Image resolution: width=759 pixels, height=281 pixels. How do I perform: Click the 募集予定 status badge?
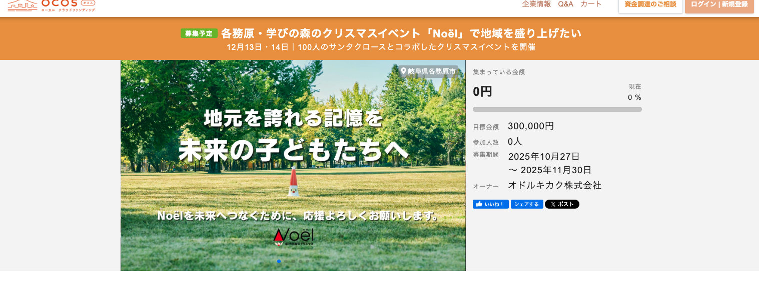tap(199, 33)
